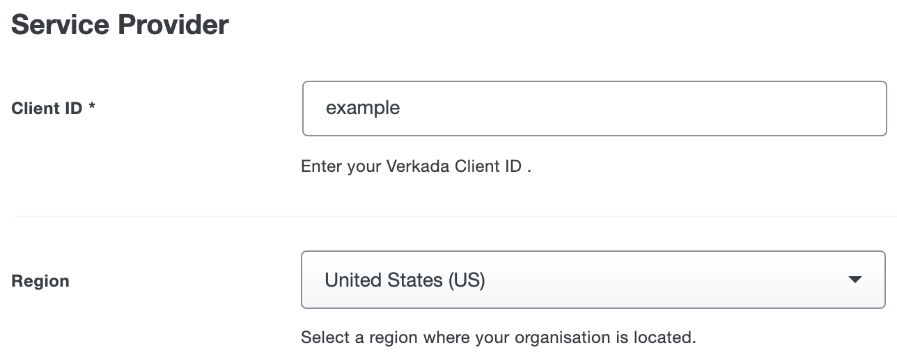Click the required asterisk next to Client ID
The image size is (897, 359).
pyautogui.click(x=92, y=108)
